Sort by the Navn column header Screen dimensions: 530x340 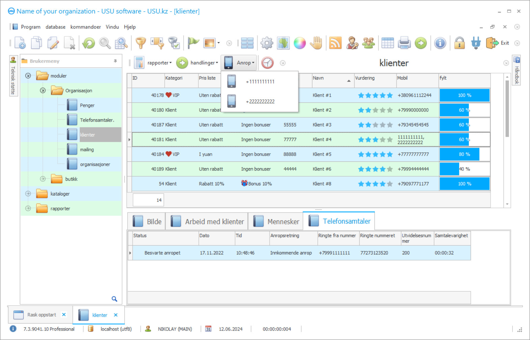[x=332, y=81]
